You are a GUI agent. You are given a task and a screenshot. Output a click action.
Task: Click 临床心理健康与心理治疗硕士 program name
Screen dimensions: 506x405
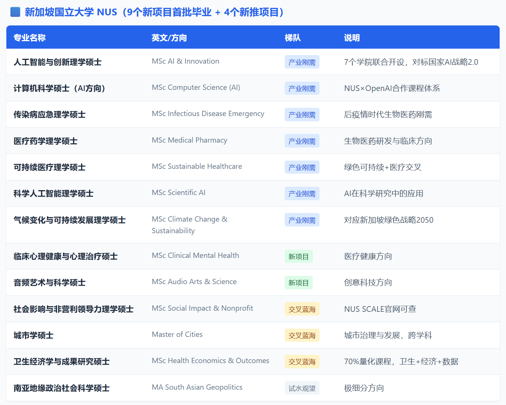65,256
